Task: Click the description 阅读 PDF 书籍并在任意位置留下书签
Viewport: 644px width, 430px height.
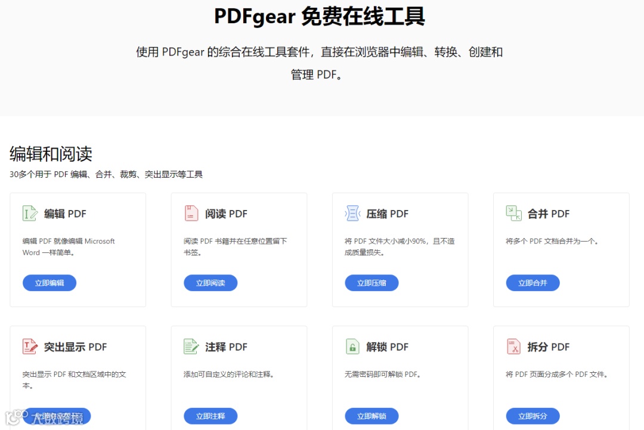Action: click(x=236, y=247)
